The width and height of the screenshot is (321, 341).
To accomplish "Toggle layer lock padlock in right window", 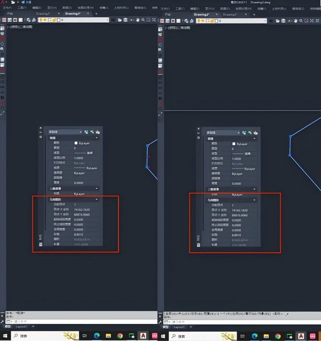I will 212,21.
